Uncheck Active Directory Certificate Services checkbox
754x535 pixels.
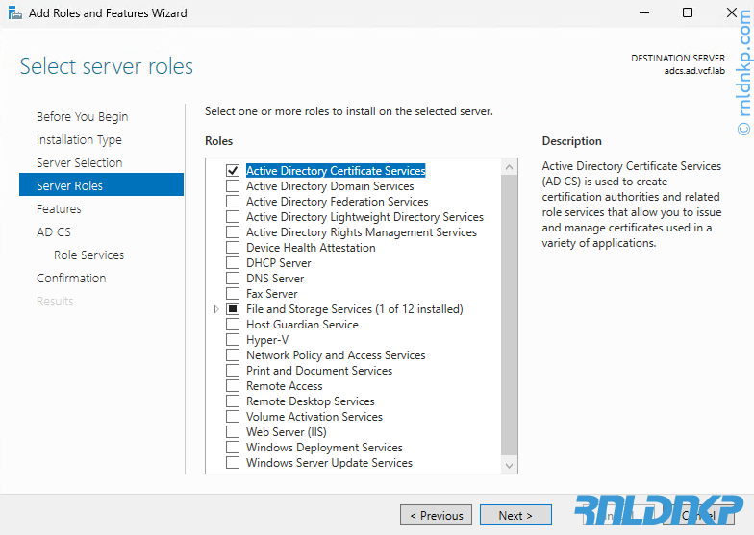[232, 171]
